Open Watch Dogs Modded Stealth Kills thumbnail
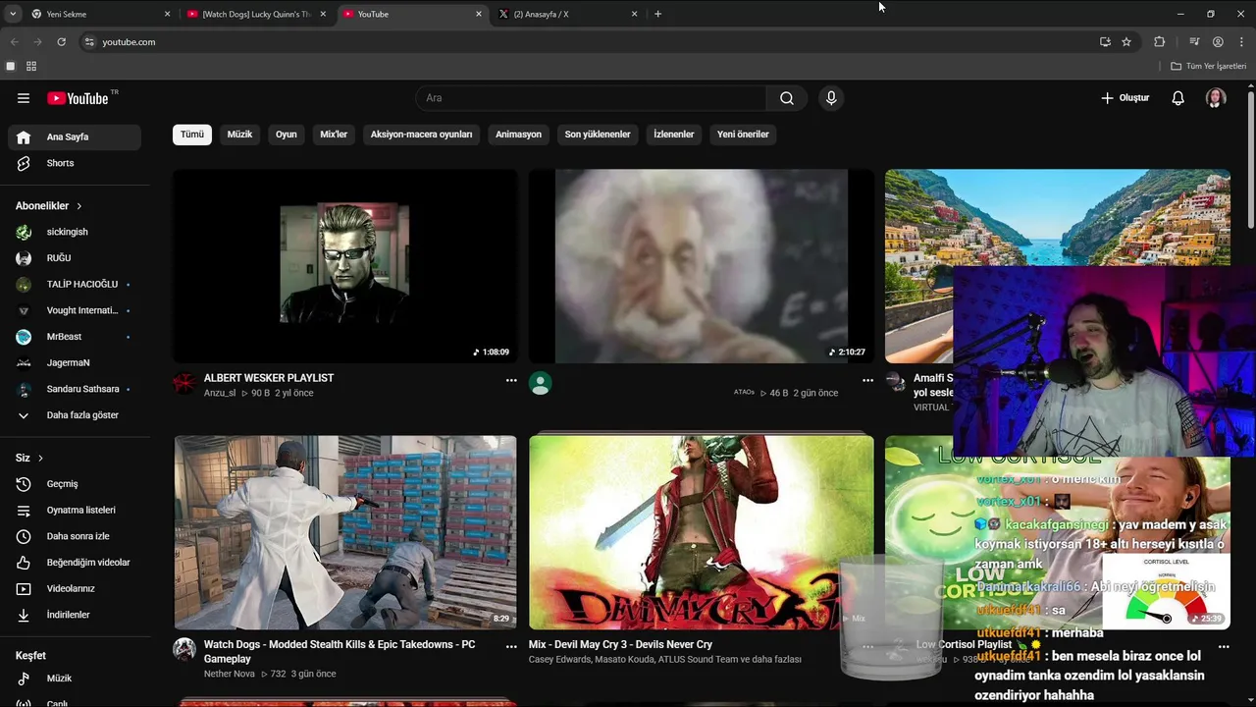 (x=345, y=532)
